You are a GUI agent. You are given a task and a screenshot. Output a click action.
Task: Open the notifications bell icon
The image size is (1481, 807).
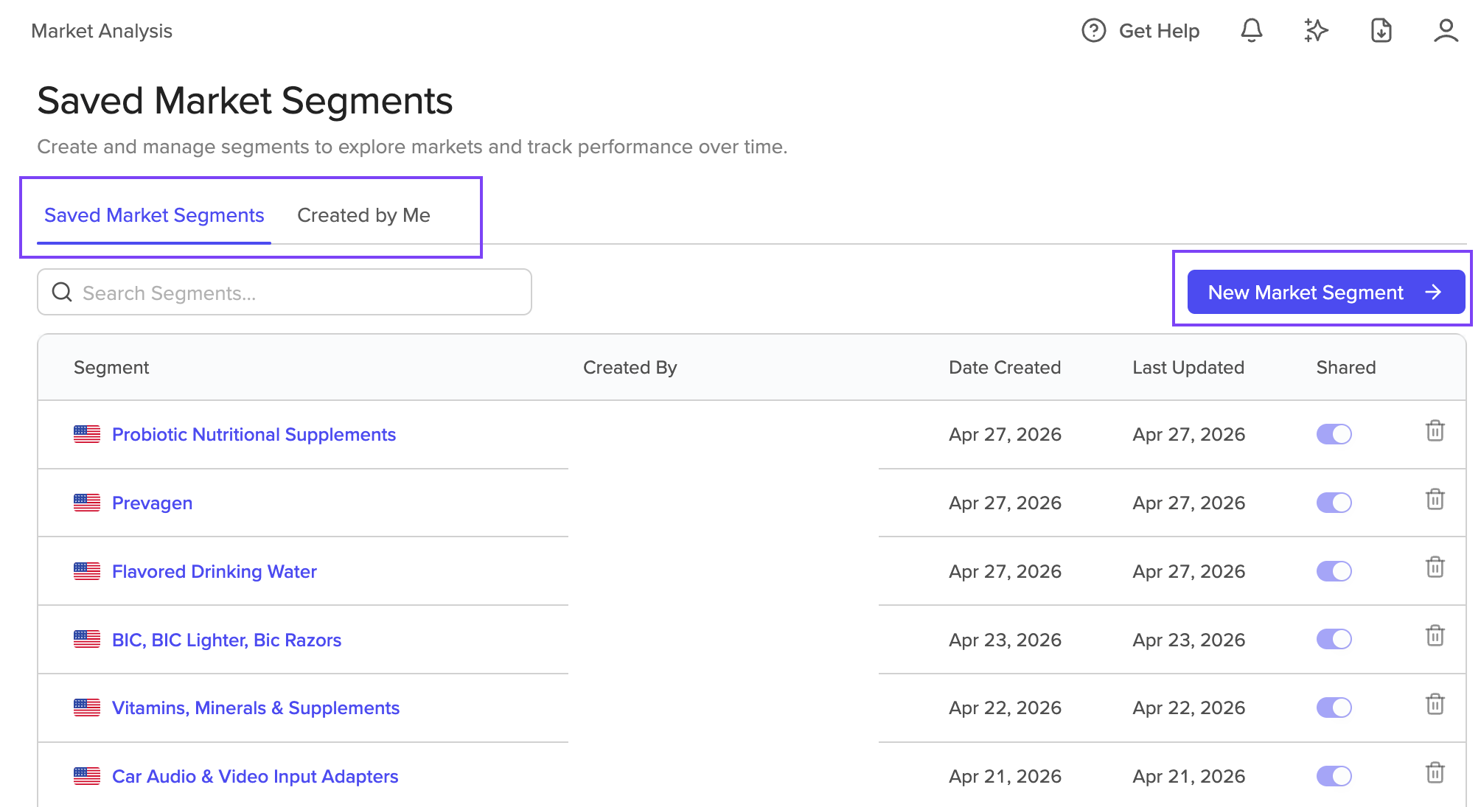tap(1251, 31)
